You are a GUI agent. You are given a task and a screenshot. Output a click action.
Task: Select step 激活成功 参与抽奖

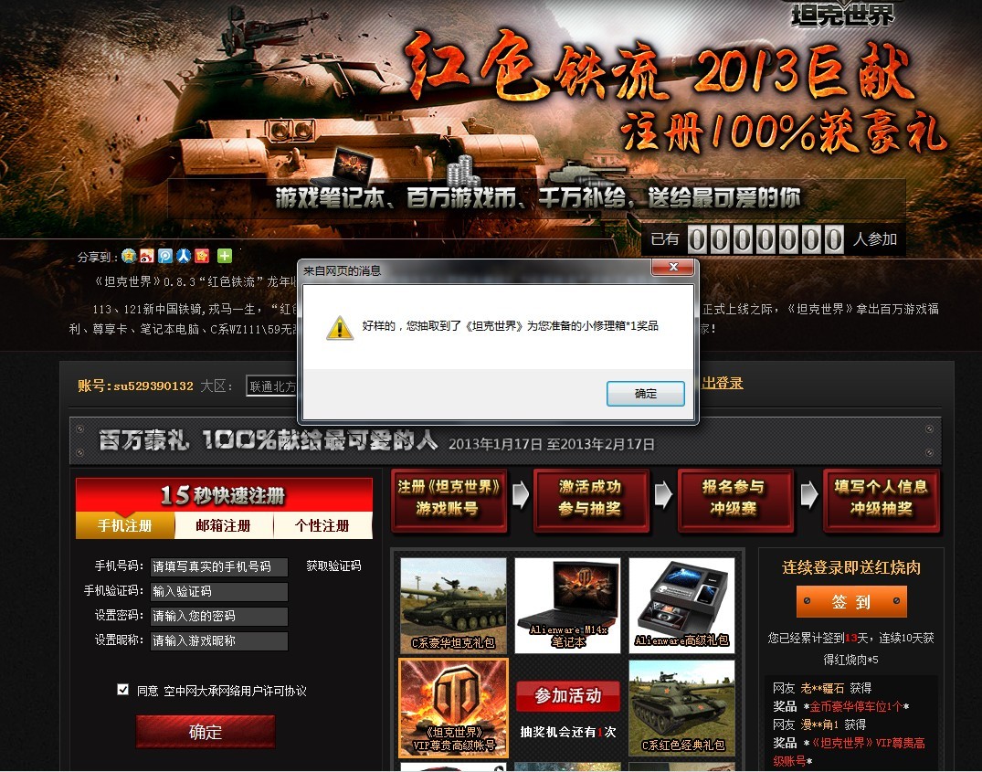591,501
